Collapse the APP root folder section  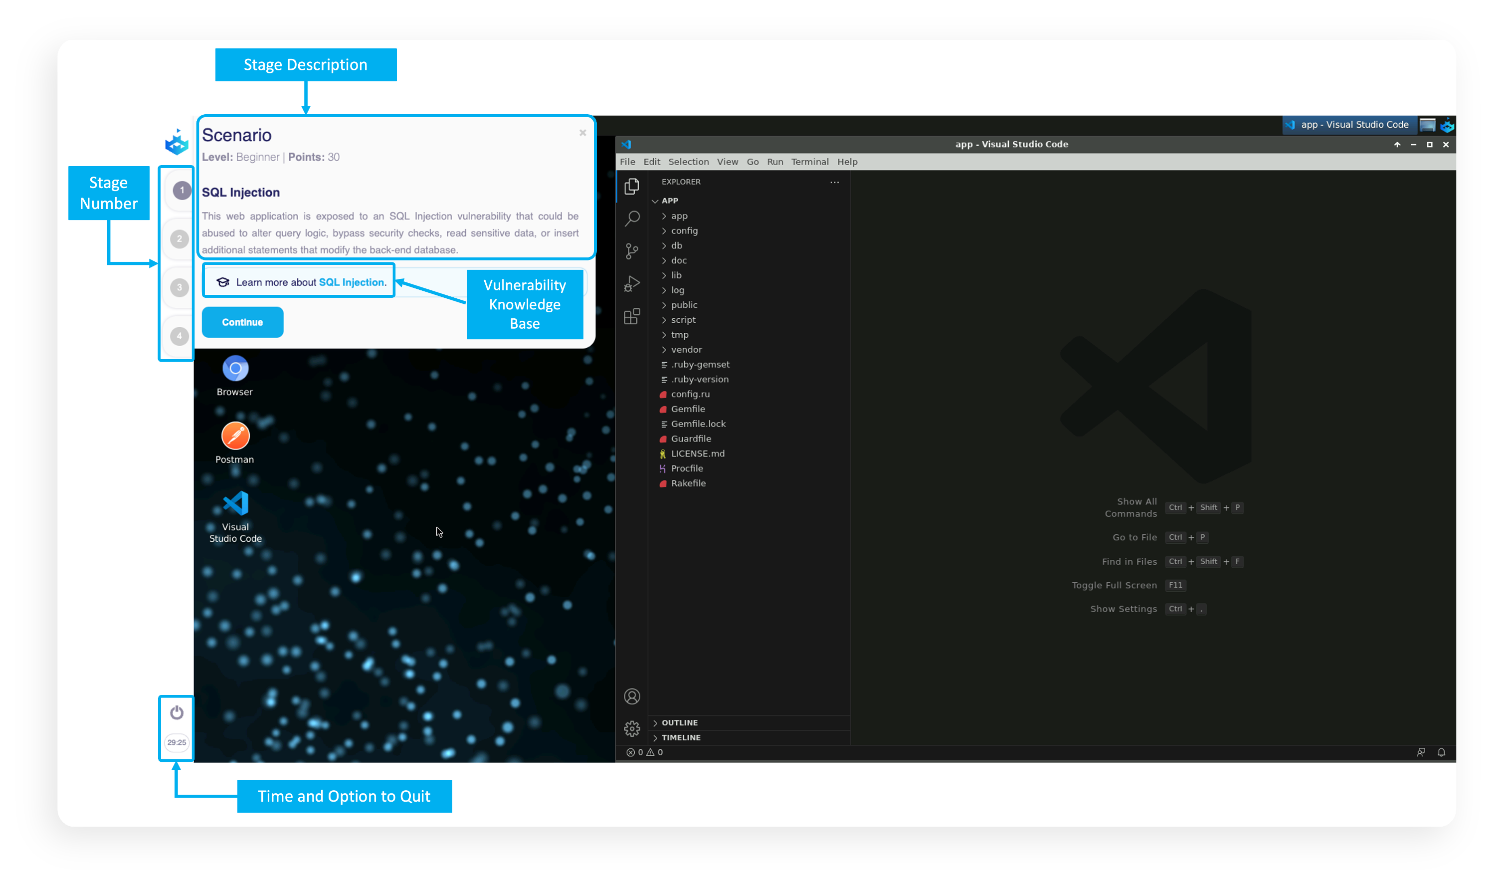tap(749, 201)
